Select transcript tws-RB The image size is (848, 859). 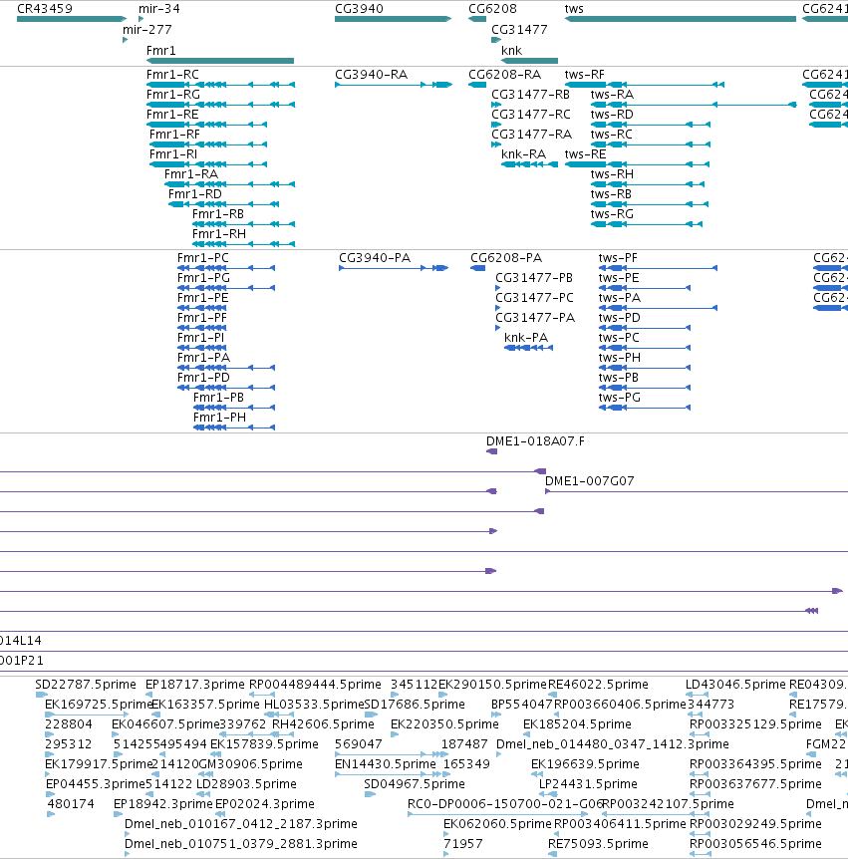click(650, 204)
